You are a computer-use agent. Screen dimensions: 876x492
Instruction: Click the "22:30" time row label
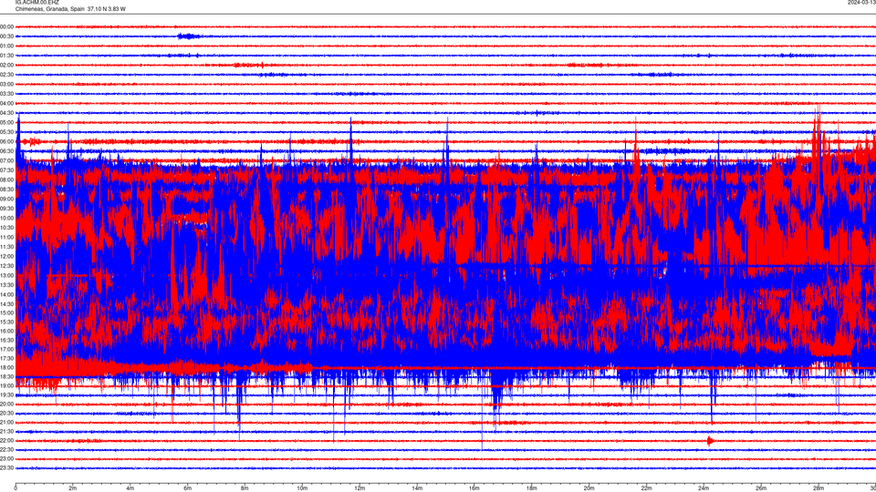point(6,449)
